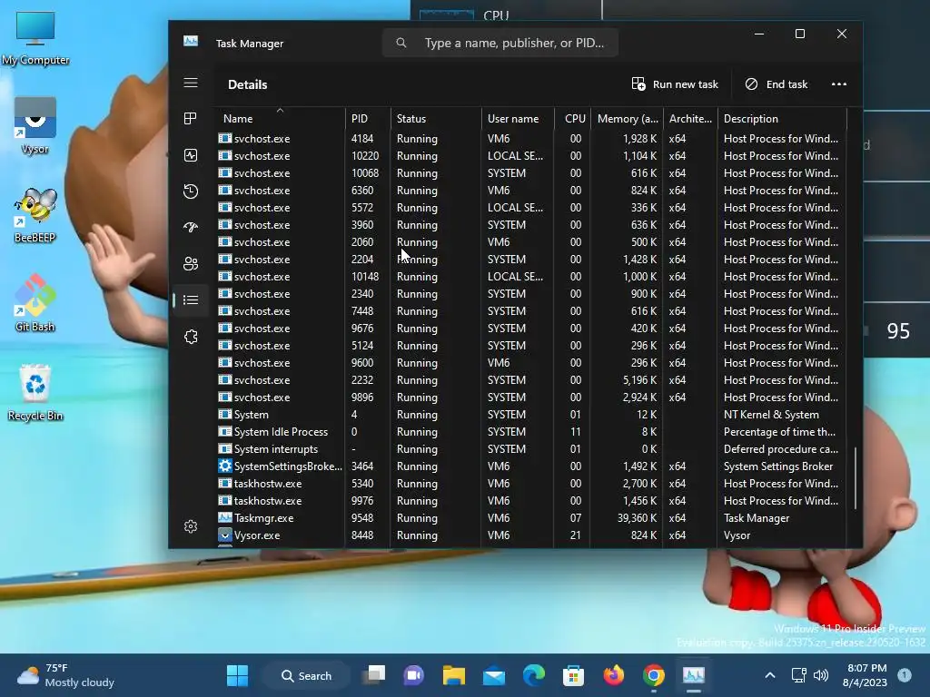Open the BeeBEEP desktop shortcut
The image size is (930, 697).
(x=35, y=215)
